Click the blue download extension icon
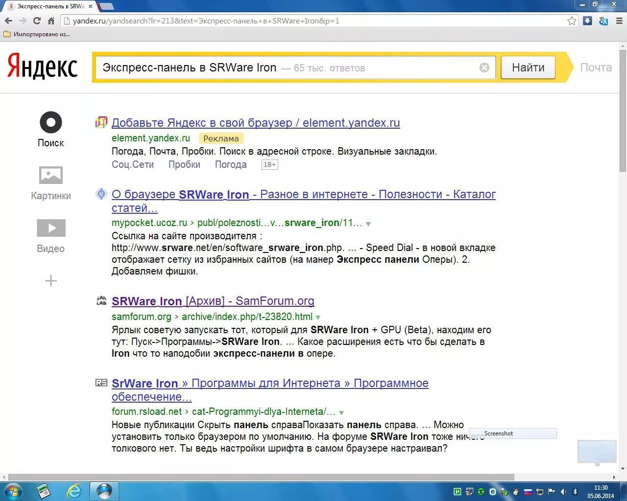This screenshot has width=627, height=501. pyautogui.click(x=587, y=21)
